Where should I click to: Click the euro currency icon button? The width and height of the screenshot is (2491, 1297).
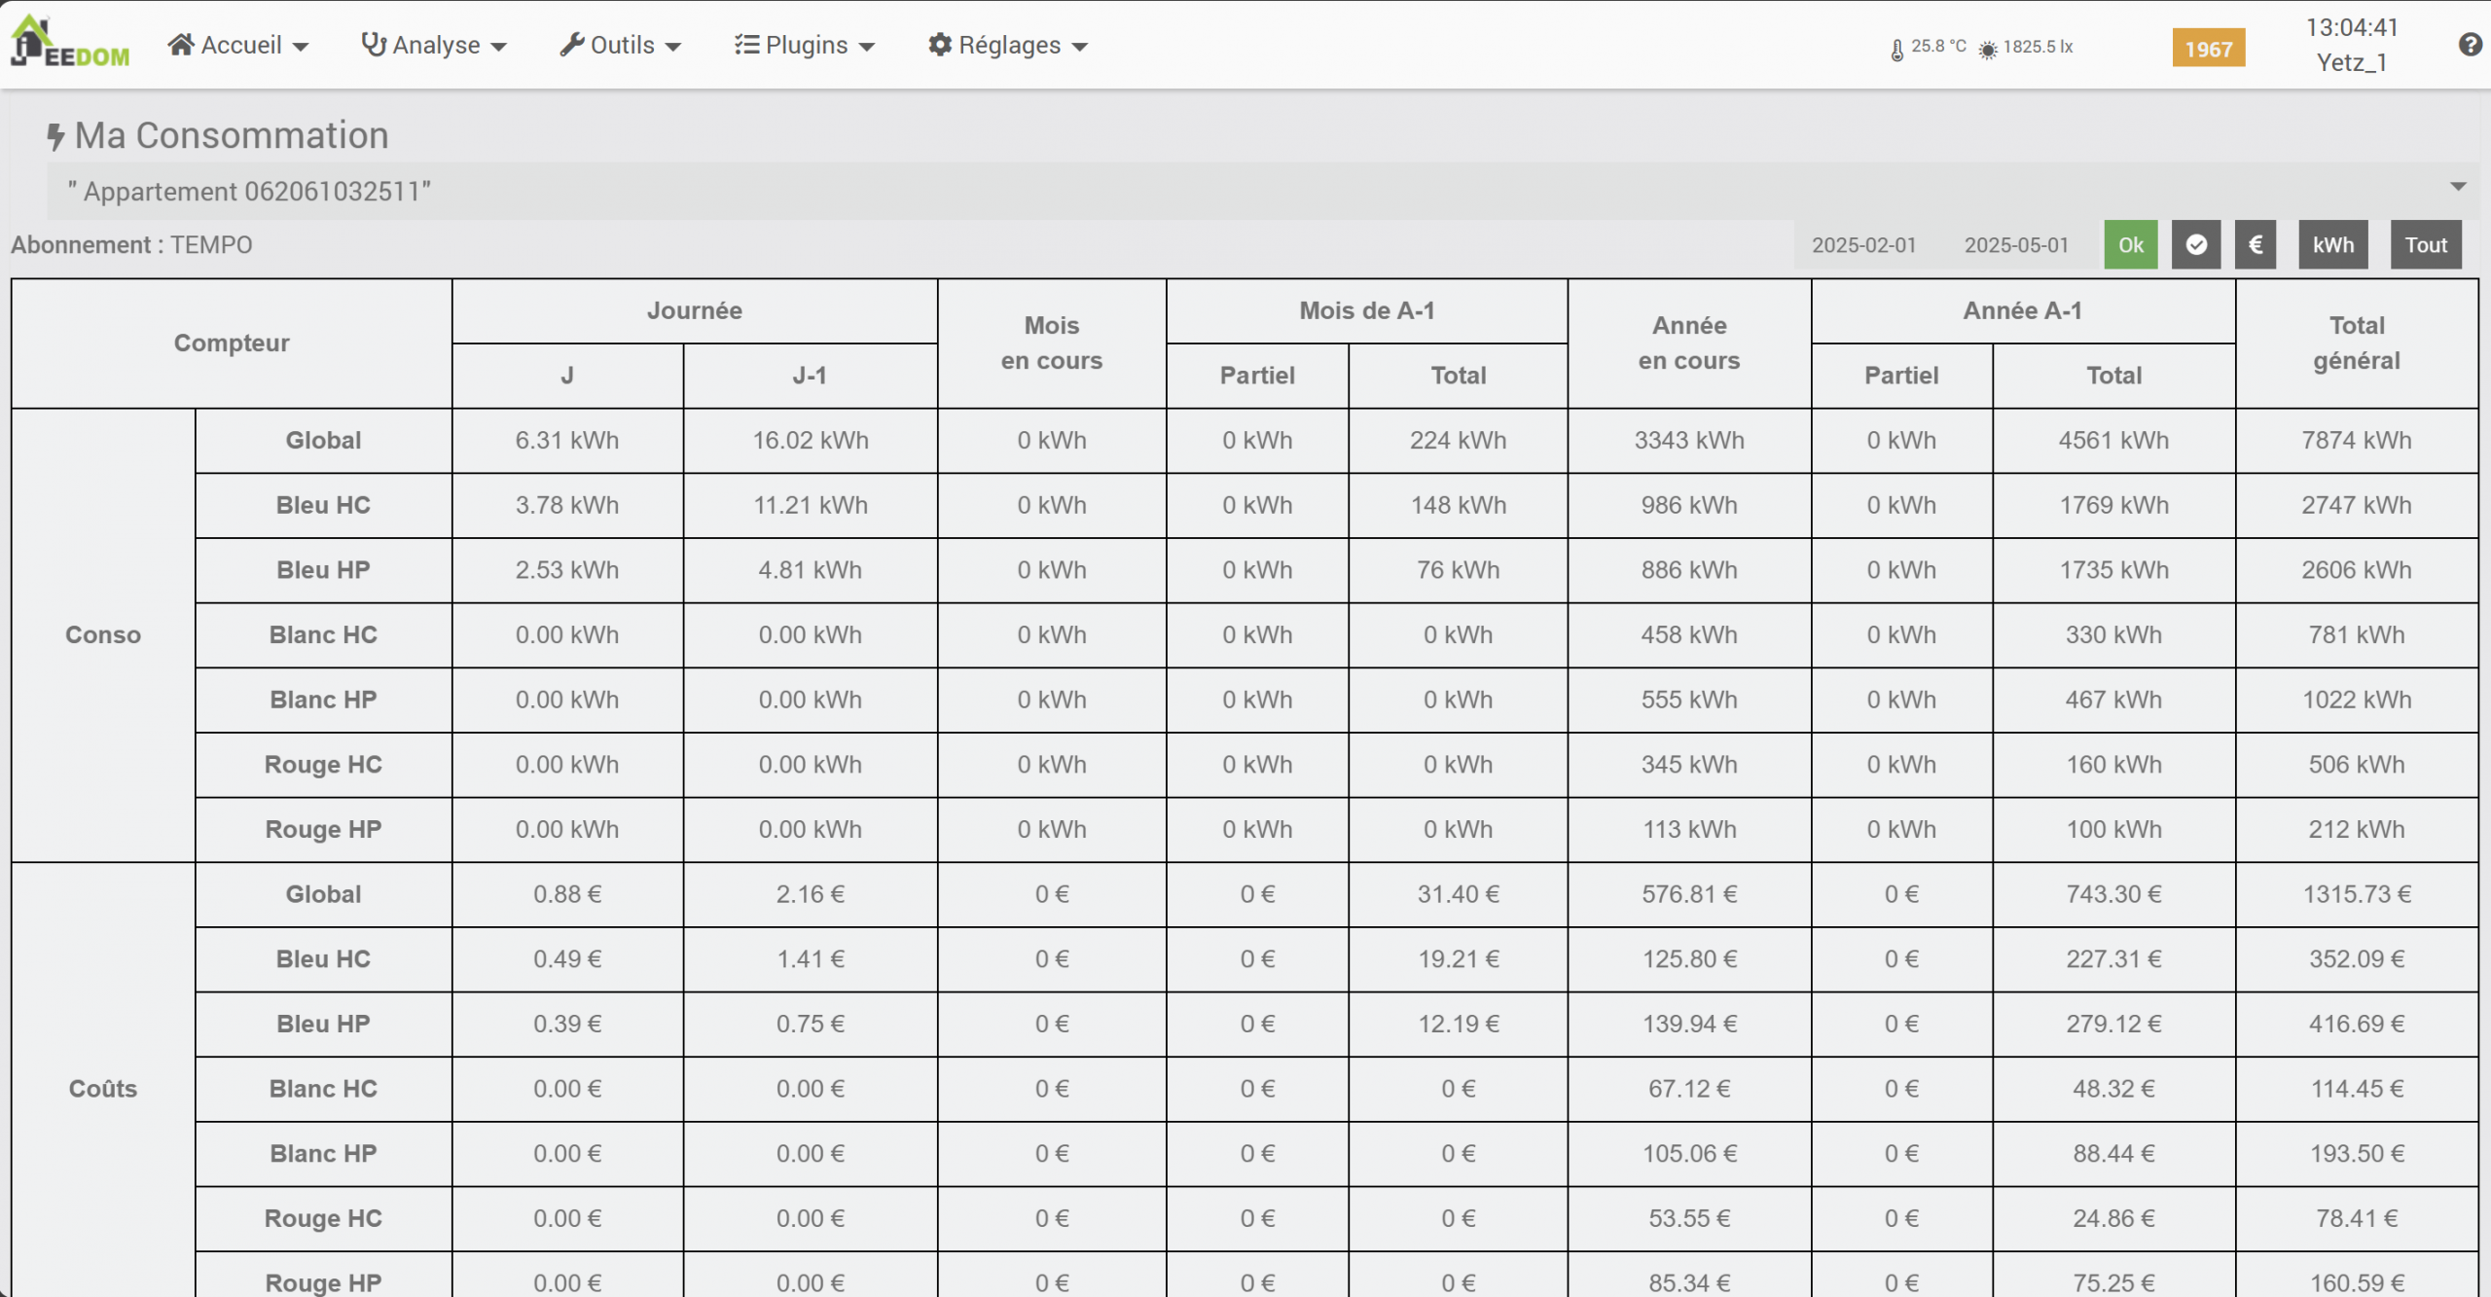(x=2255, y=245)
